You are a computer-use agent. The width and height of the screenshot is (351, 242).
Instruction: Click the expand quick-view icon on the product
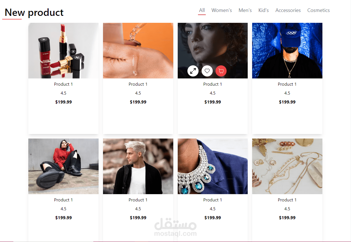tap(193, 71)
